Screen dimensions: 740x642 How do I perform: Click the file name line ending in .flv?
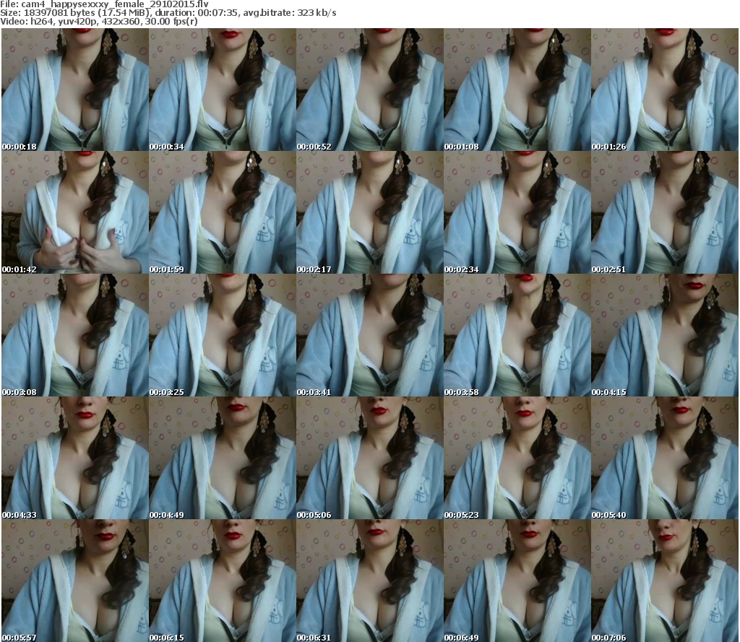coord(104,4)
